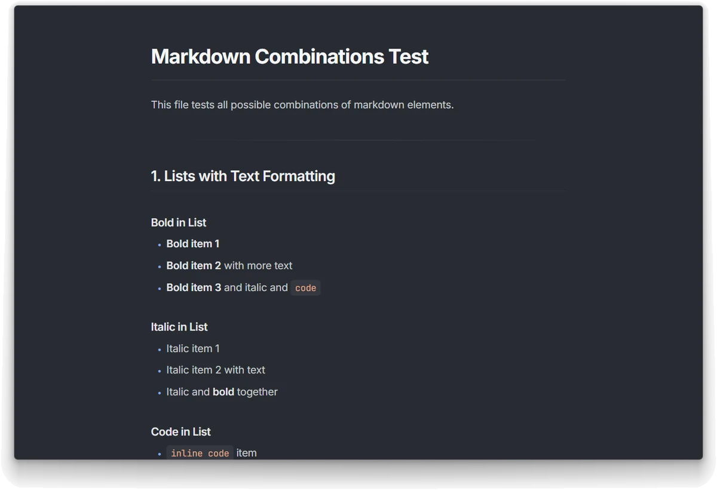Click the orange inline code chip
This screenshot has height=490, width=717.
(305, 288)
